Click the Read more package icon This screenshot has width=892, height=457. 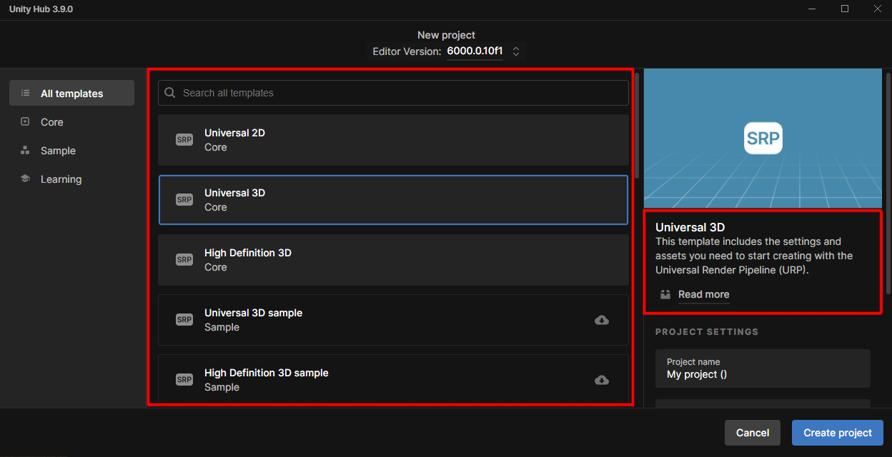pyautogui.click(x=665, y=294)
